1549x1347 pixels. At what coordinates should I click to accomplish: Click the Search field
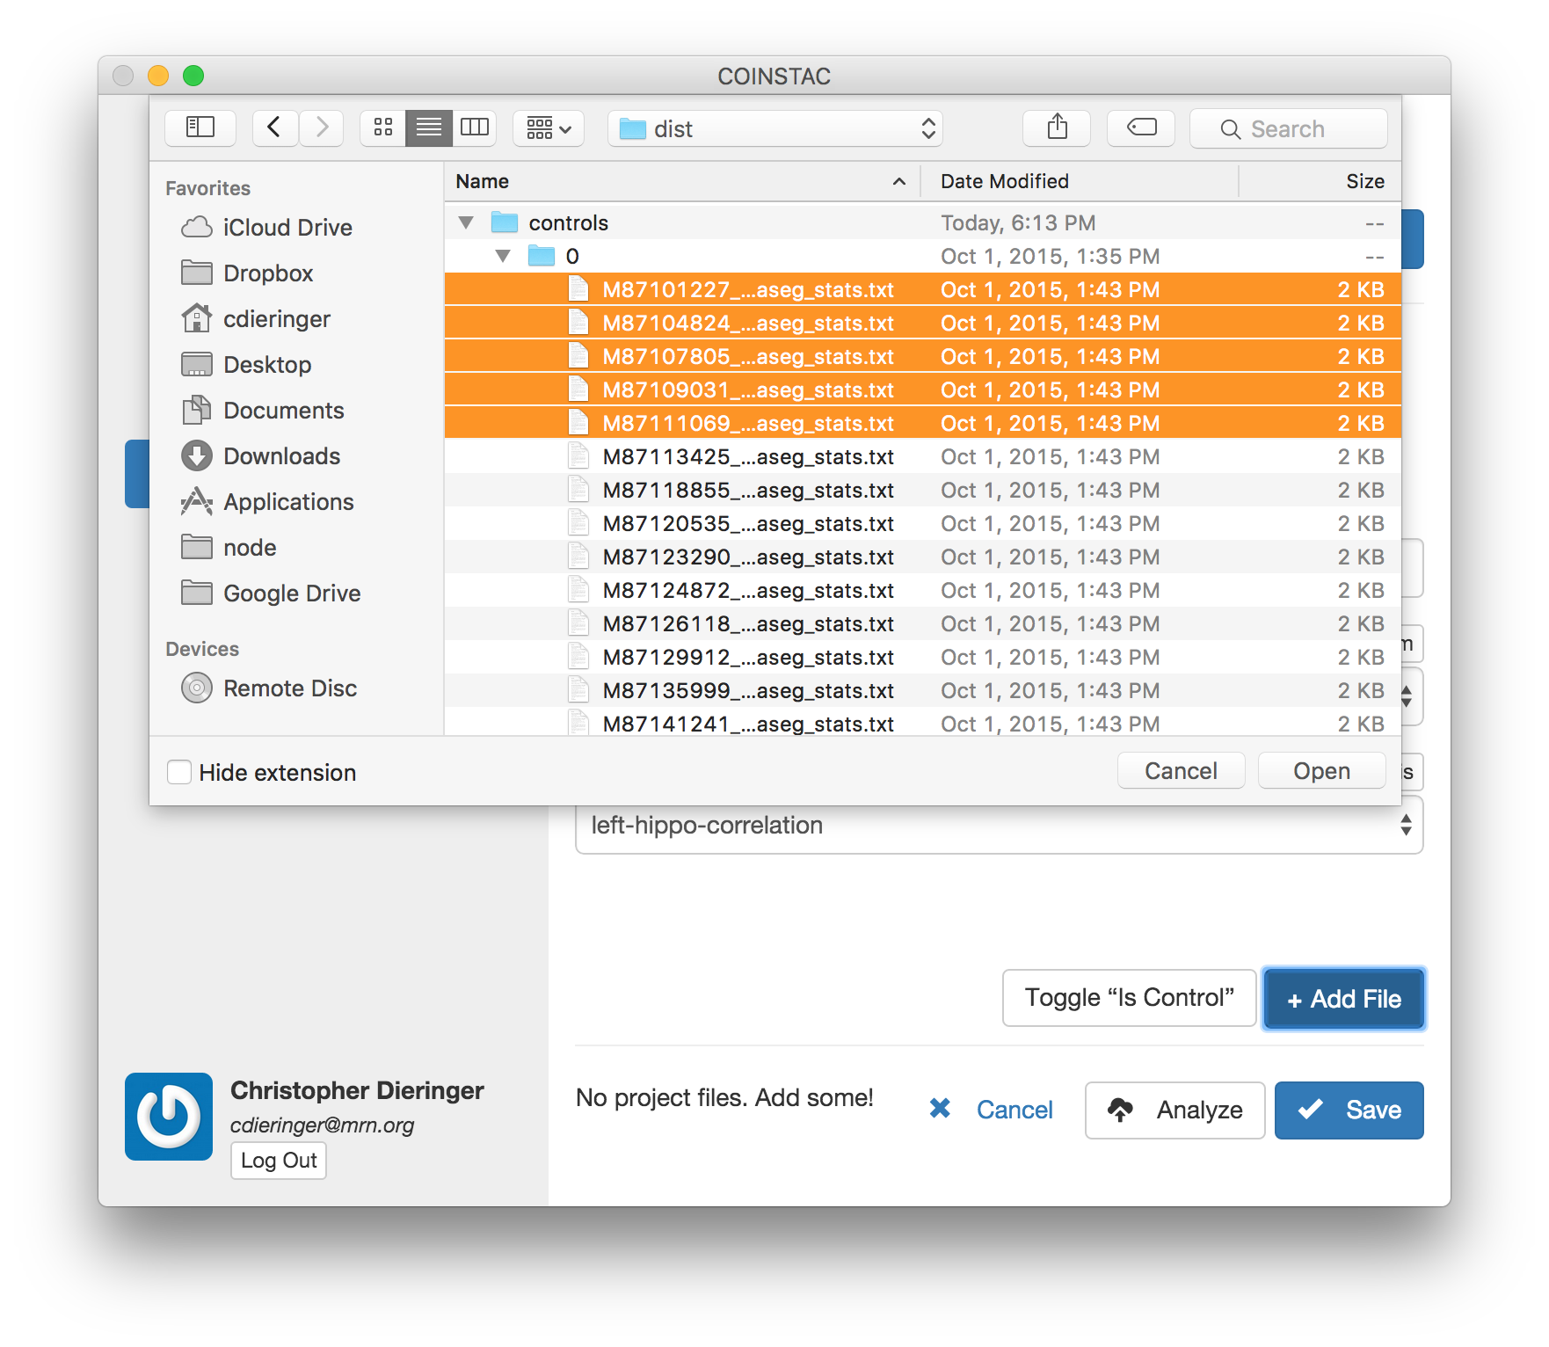pyautogui.click(x=1288, y=128)
